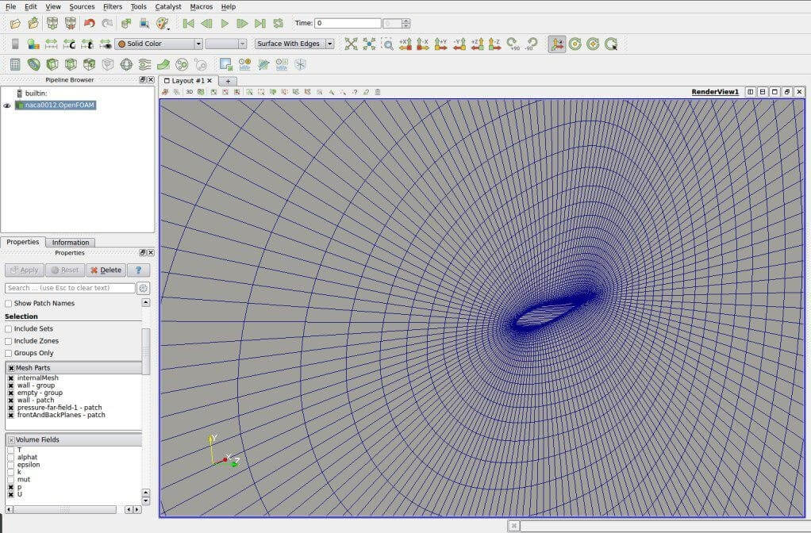The image size is (811, 533).
Task: Click the Delete button
Action: (x=106, y=270)
